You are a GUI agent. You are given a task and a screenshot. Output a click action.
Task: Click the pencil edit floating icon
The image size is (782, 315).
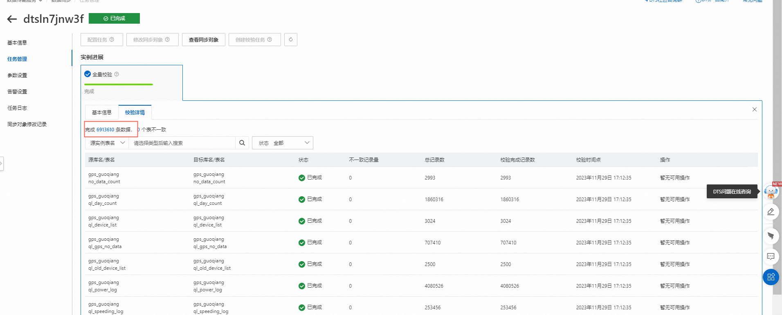[771, 211]
